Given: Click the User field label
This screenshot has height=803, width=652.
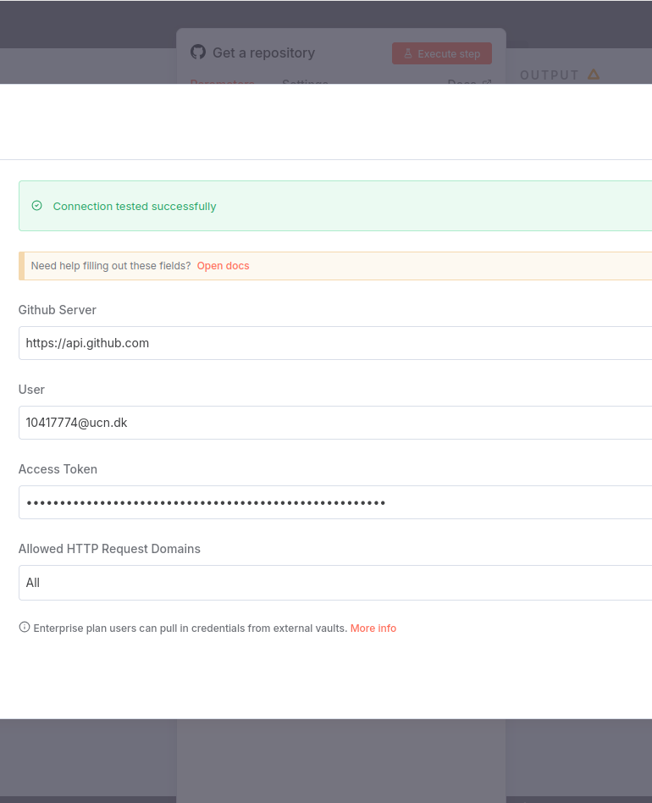Looking at the screenshot, I should click(31, 390).
